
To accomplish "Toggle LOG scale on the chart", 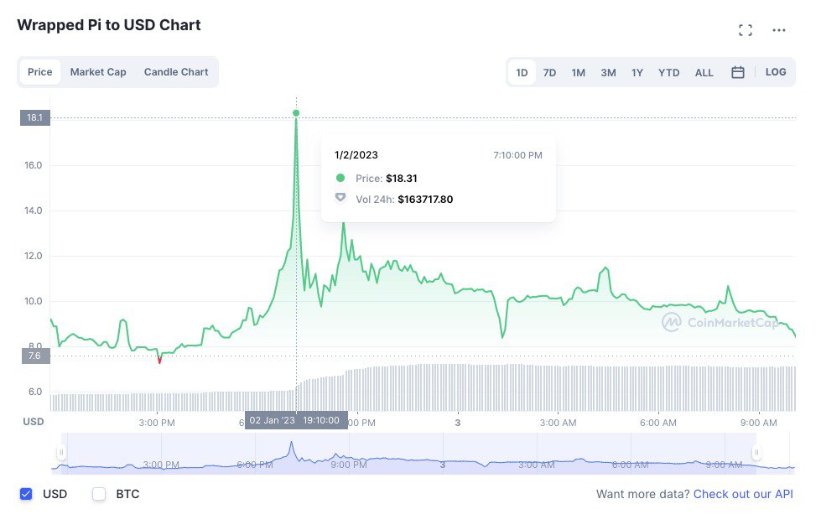I will pyautogui.click(x=776, y=72).
